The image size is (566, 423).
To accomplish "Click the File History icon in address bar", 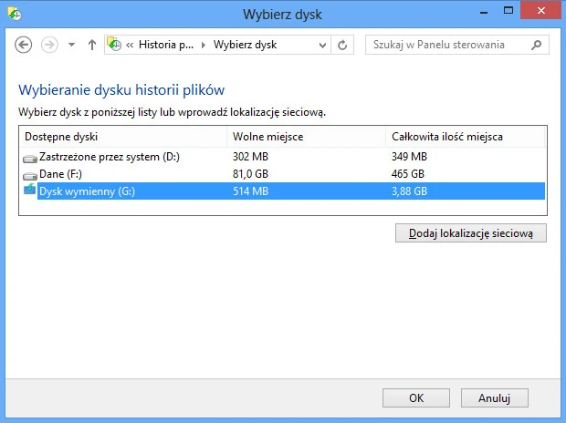I will pos(115,45).
